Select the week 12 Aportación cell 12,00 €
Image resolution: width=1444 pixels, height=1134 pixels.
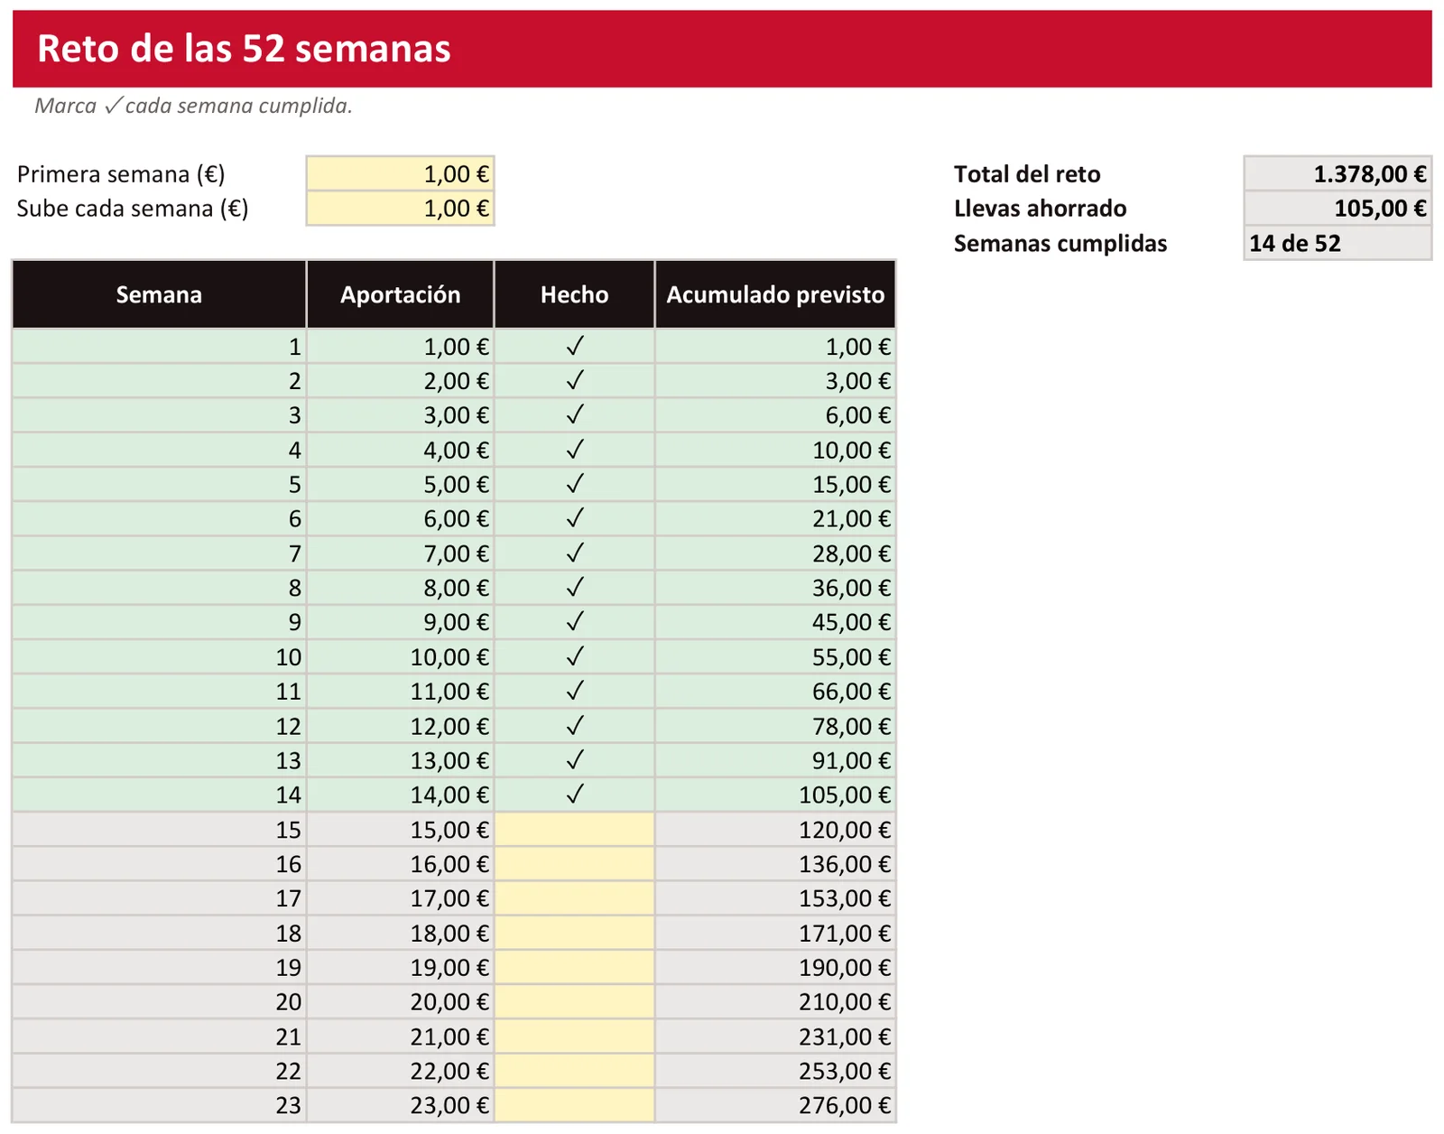(x=401, y=726)
